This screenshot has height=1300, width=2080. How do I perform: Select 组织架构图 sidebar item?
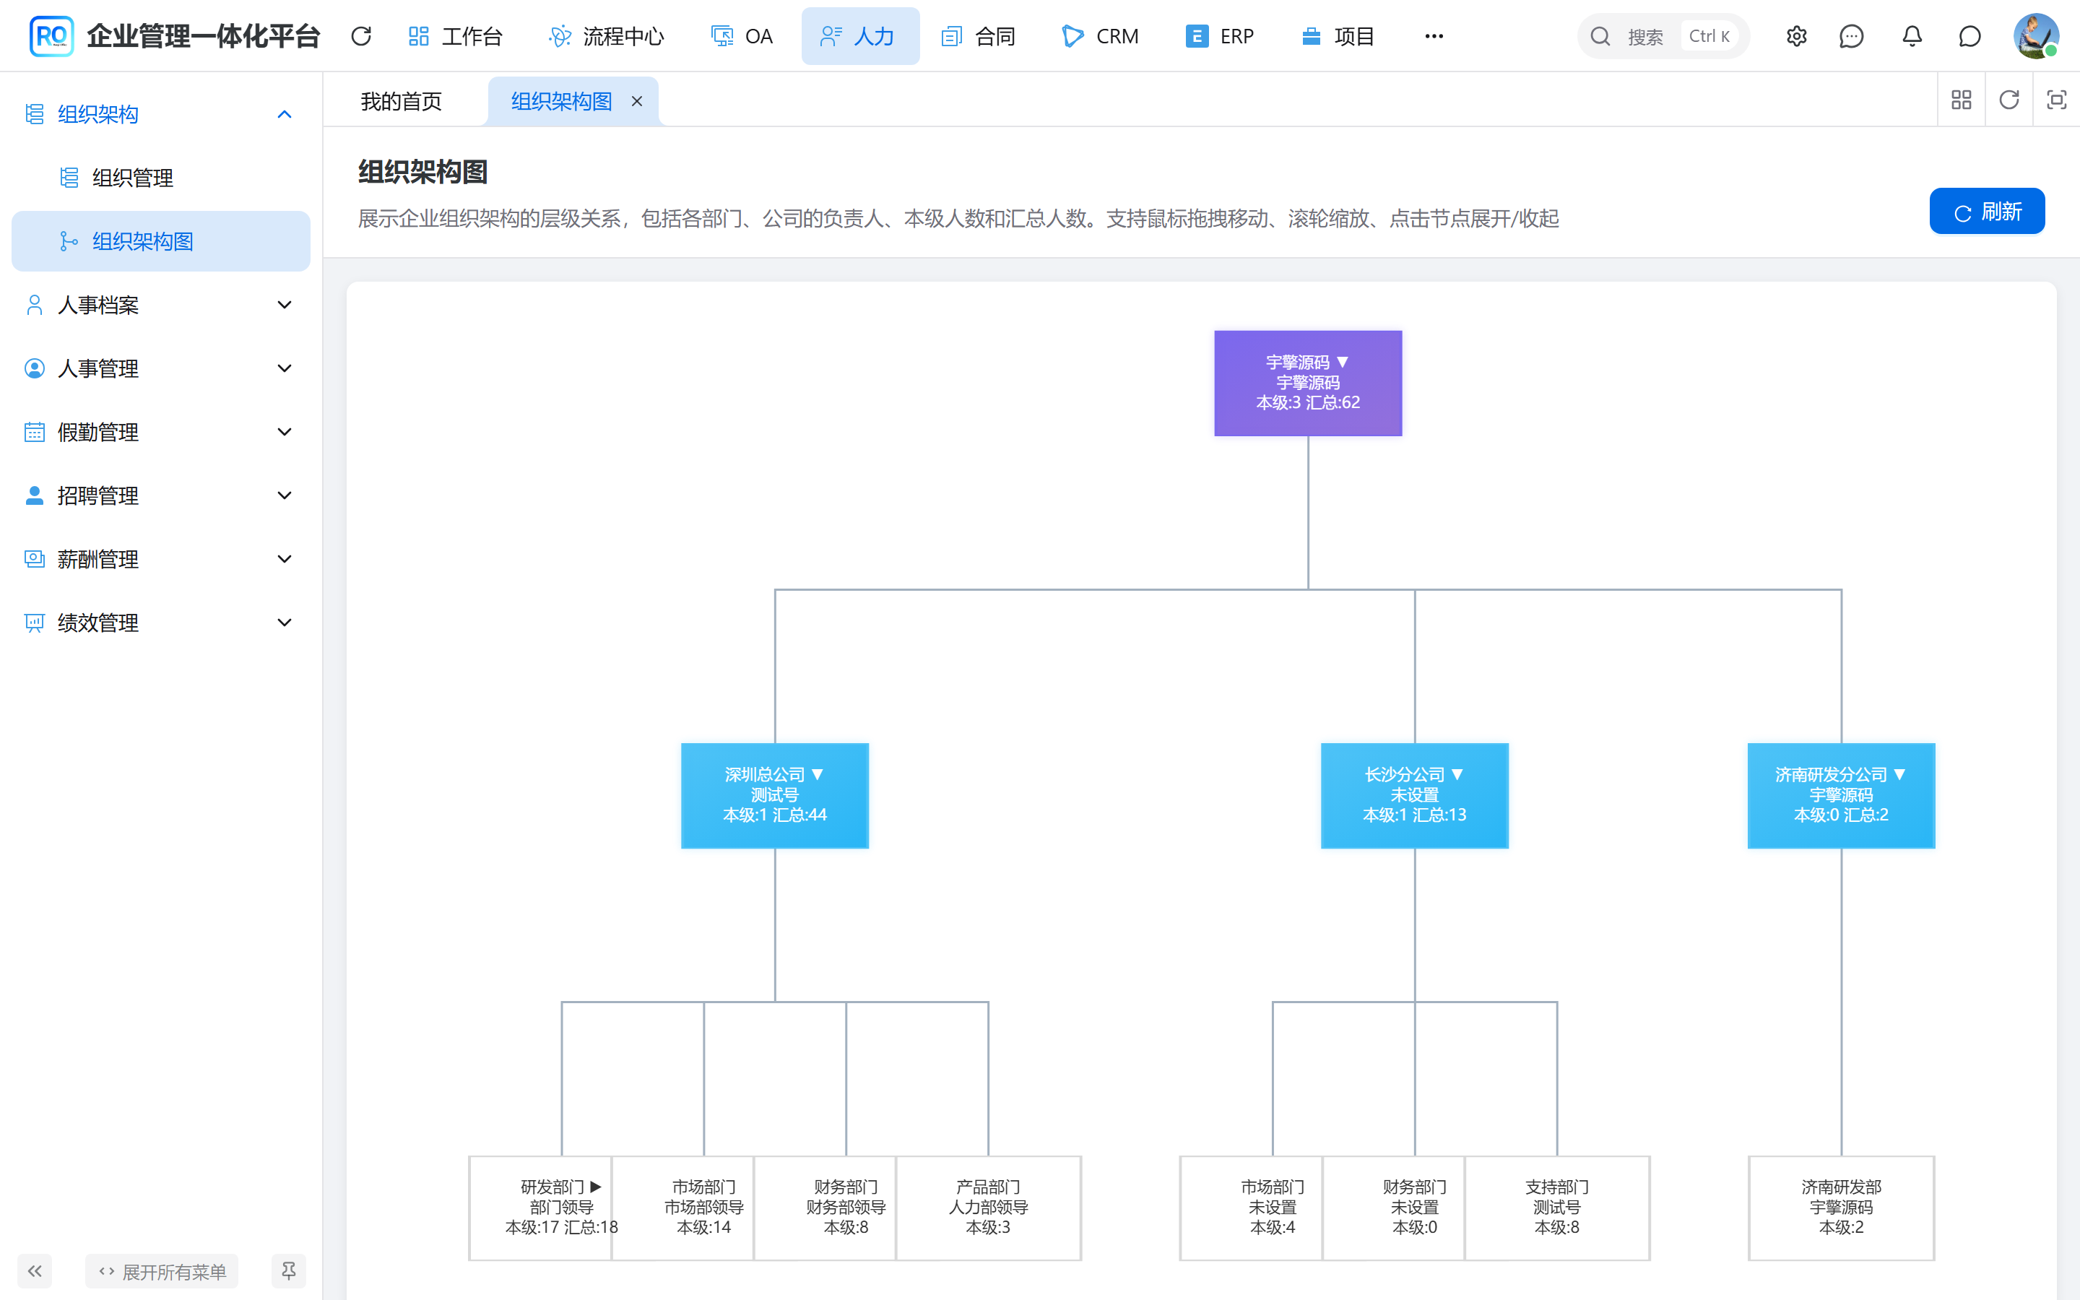[161, 242]
